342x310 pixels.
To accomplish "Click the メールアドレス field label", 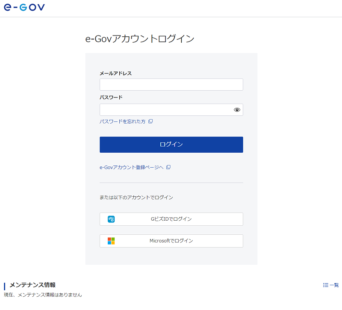I will 115,73.
